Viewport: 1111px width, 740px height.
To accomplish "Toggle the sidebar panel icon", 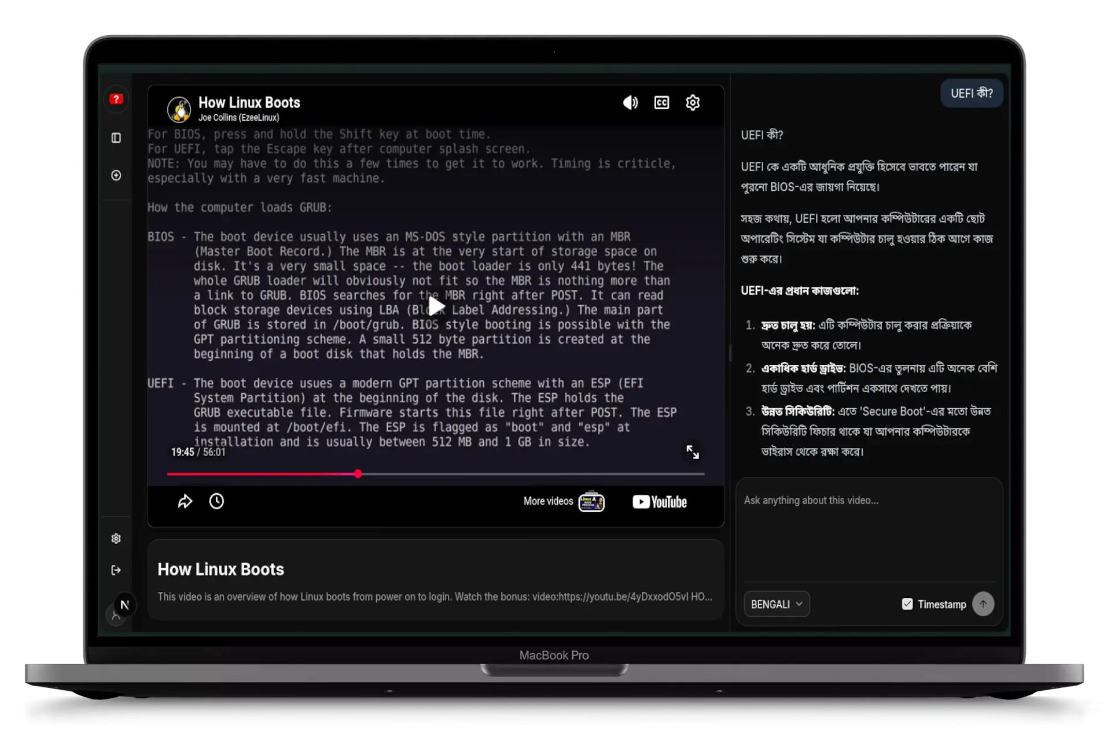I will pos(116,138).
